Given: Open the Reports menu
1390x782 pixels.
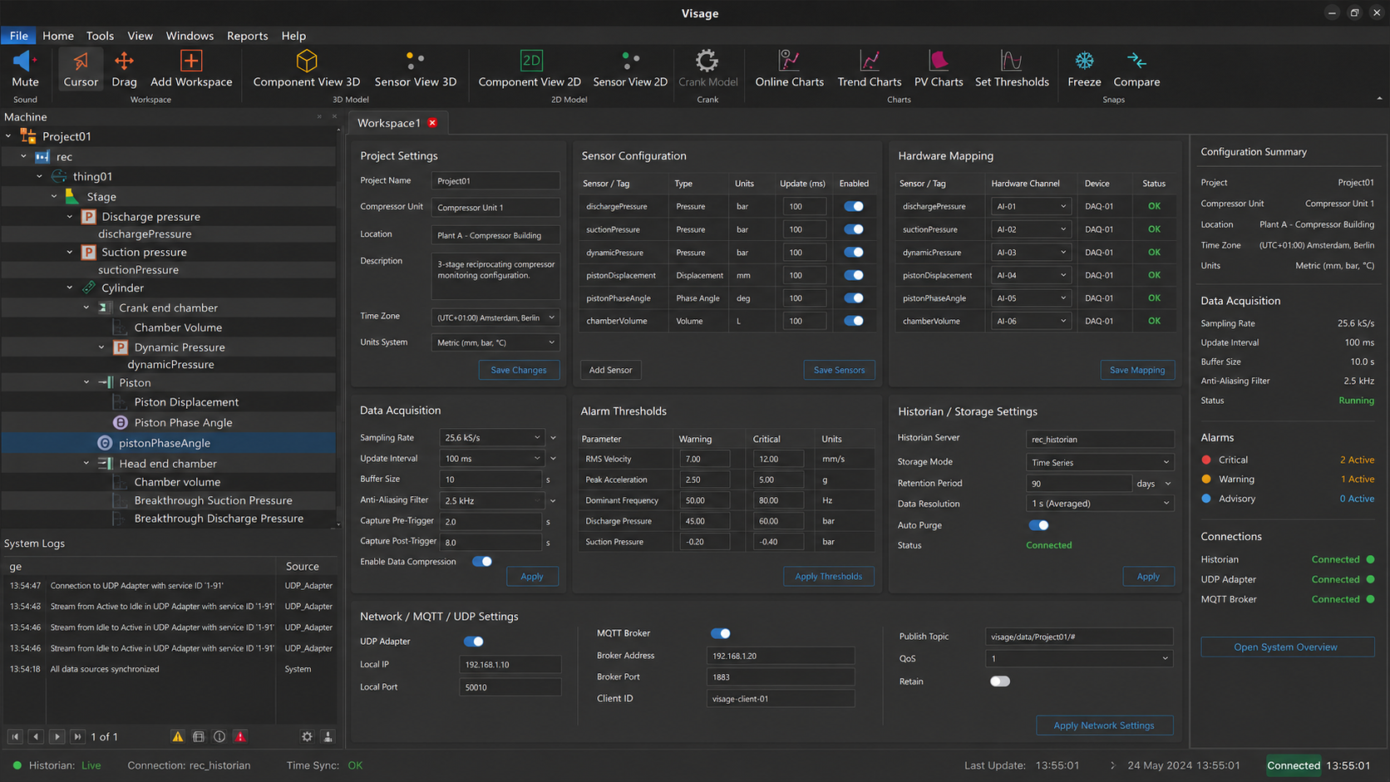Looking at the screenshot, I should tap(247, 36).
